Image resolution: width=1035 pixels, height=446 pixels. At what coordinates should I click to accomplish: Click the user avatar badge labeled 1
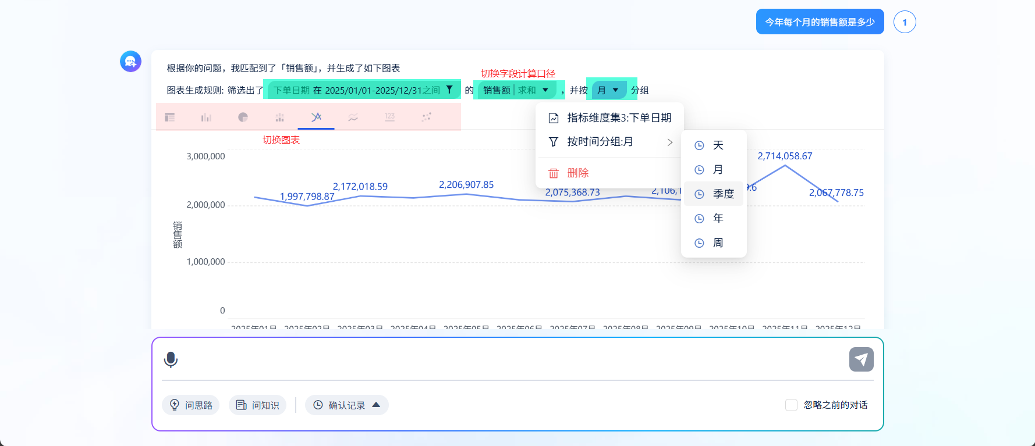(905, 22)
